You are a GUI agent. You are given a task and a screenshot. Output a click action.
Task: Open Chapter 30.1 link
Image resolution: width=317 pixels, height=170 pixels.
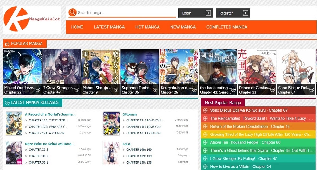tap(38, 162)
